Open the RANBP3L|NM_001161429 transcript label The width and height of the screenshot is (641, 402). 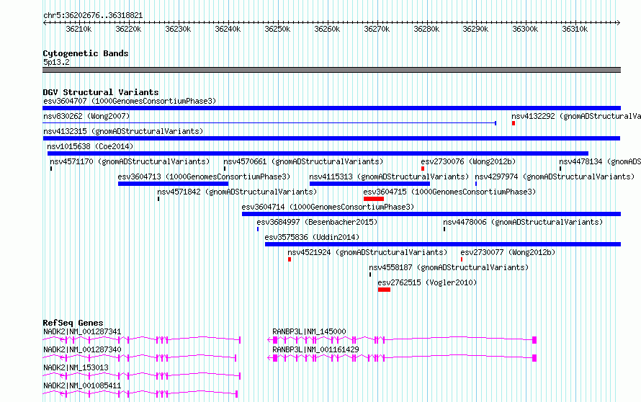[315, 349]
